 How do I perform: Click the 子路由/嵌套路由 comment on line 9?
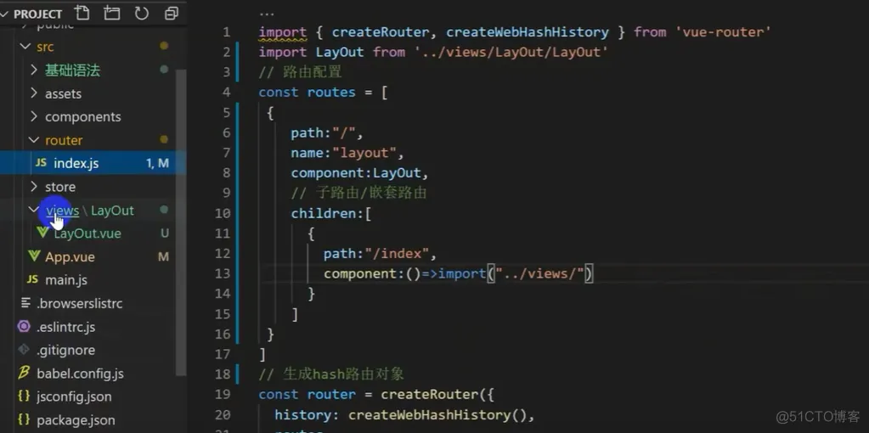tap(358, 193)
